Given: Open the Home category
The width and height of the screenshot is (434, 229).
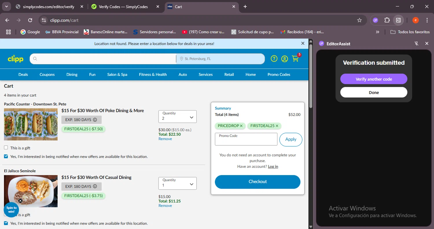Looking at the screenshot, I should (x=251, y=74).
